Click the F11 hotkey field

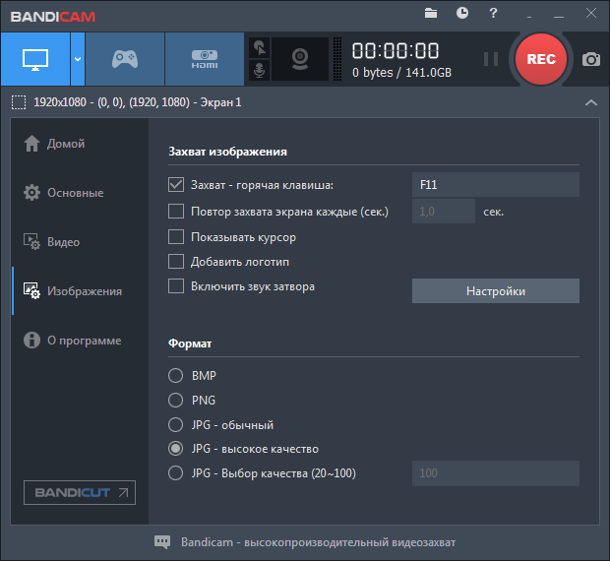(x=495, y=185)
